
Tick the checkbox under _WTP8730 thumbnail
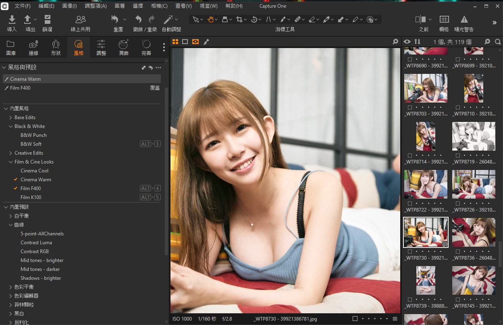point(410,252)
